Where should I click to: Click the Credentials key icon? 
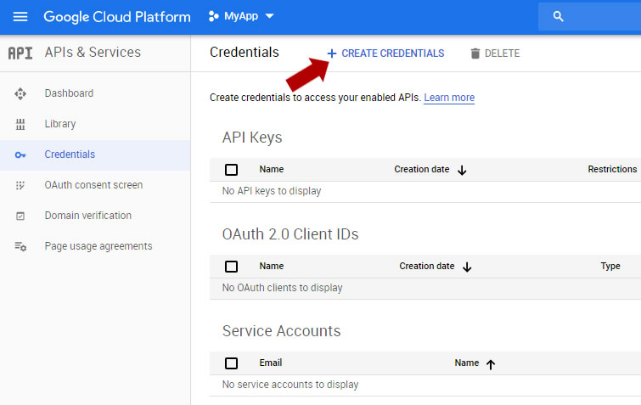pos(20,155)
